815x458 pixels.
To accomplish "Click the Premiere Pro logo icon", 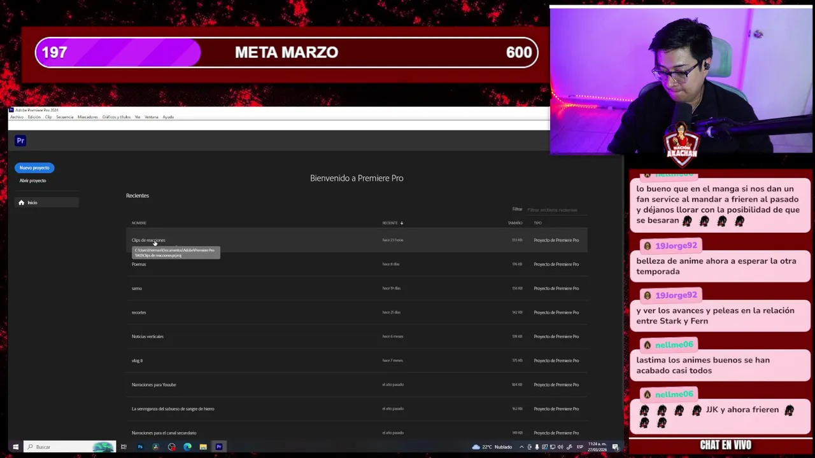I will 20,141.
